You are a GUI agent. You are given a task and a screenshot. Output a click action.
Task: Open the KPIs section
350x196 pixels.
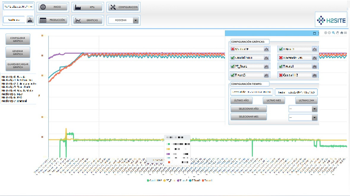tap(88, 7)
